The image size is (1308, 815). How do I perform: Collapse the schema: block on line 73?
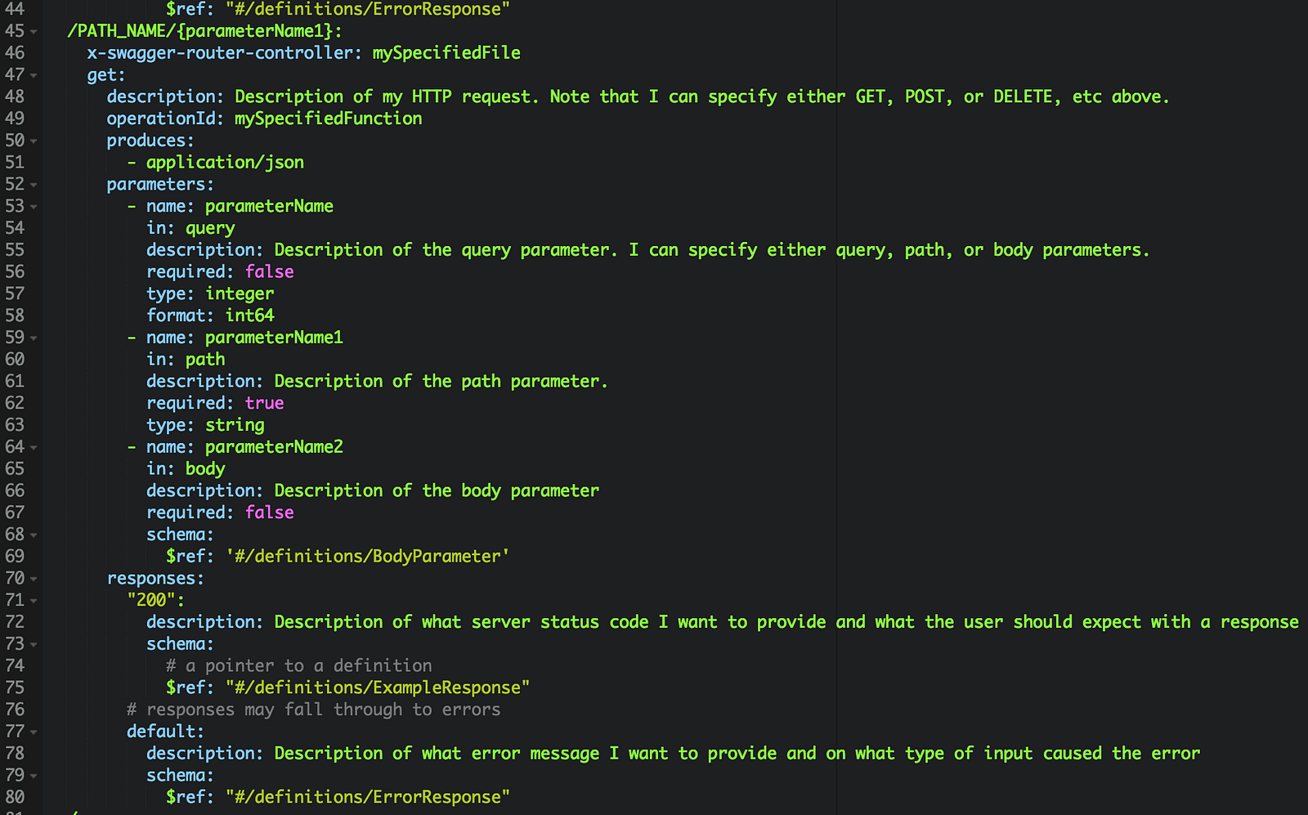click(x=34, y=644)
